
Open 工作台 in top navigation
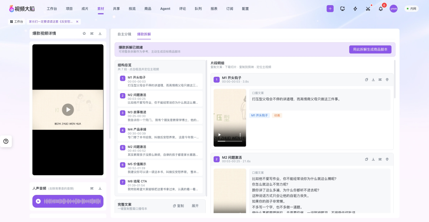click(52, 9)
